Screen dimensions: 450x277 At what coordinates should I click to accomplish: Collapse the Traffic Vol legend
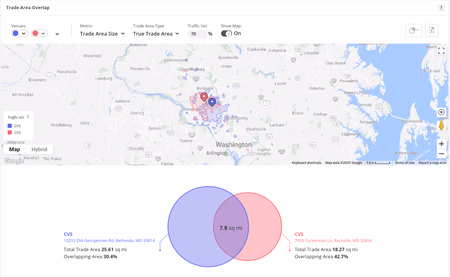click(x=28, y=117)
